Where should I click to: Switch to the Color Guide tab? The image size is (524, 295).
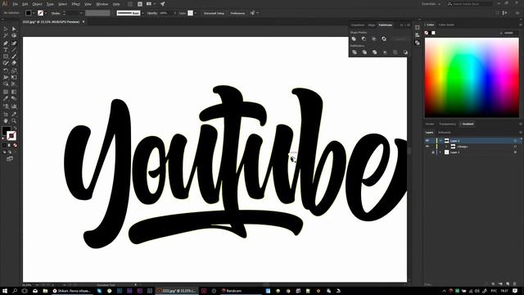tap(446, 25)
